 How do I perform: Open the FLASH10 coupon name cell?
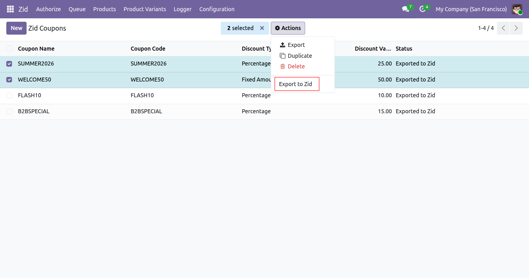29,95
